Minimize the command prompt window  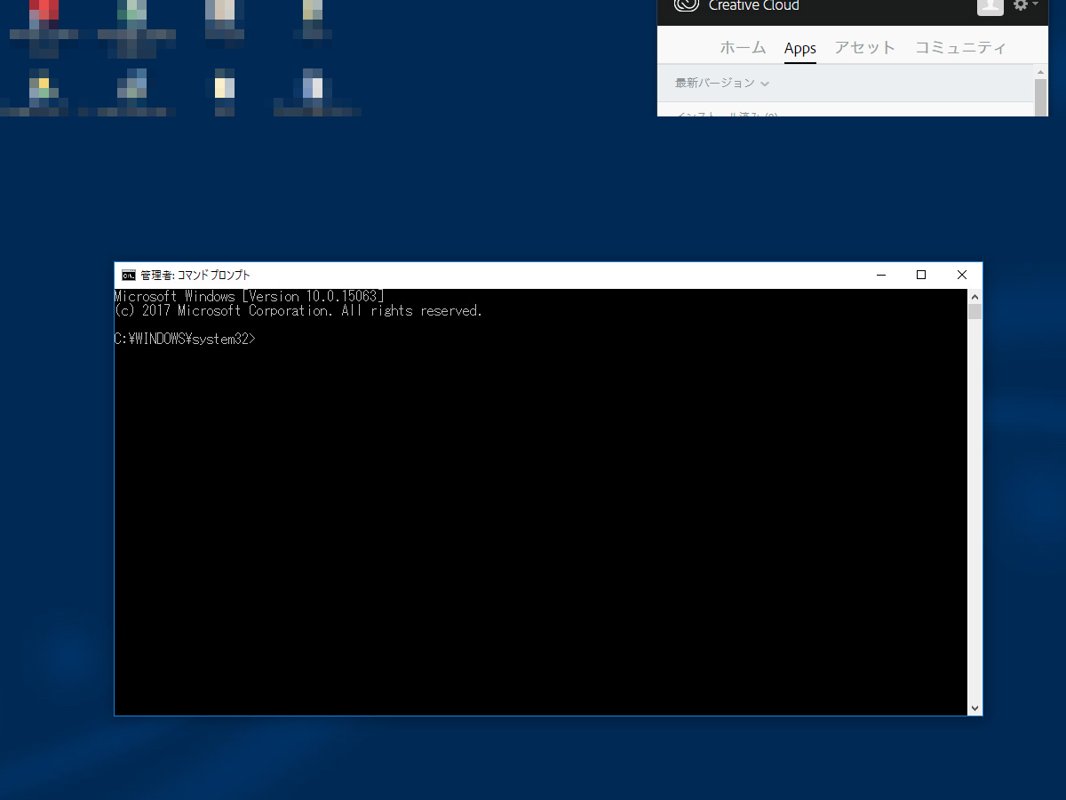click(880, 275)
